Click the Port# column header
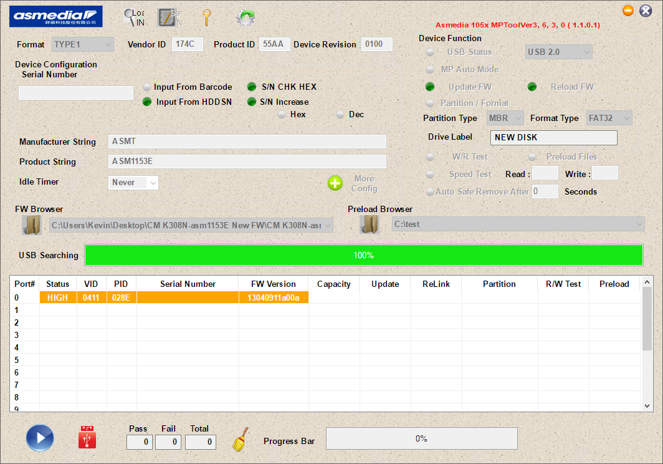This screenshot has width=663, height=464. tap(24, 284)
